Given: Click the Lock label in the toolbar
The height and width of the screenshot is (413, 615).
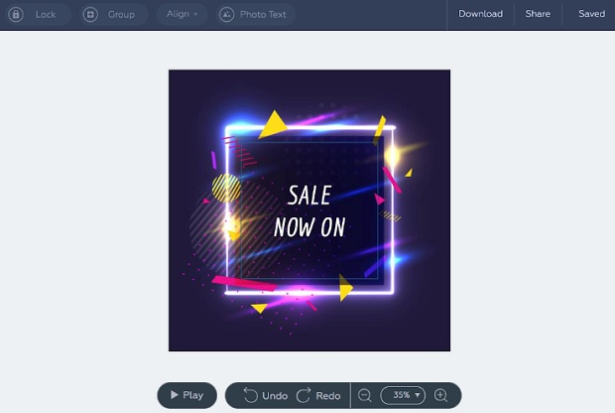Looking at the screenshot, I should (x=46, y=15).
